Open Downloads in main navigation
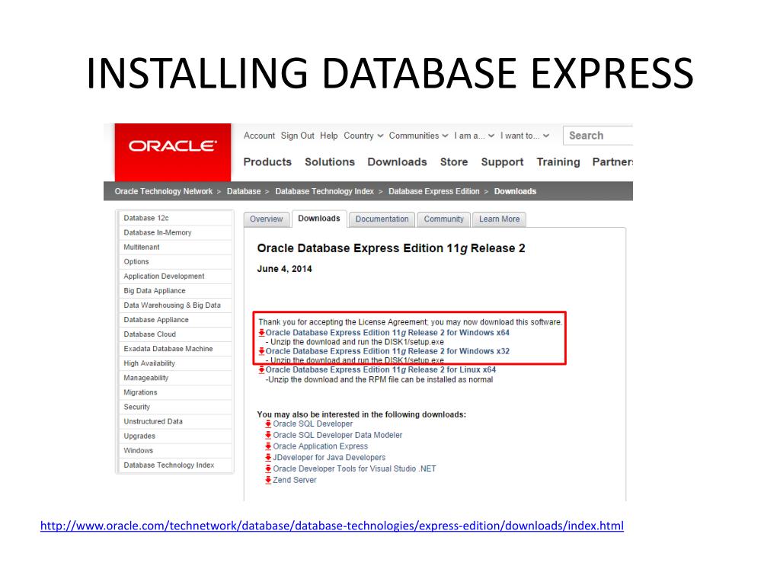 tap(397, 162)
